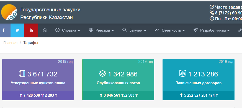Viewport: 242px width, 108px height.
Task: Expand the Закупки dropdown menu
Action: [138, 30]
